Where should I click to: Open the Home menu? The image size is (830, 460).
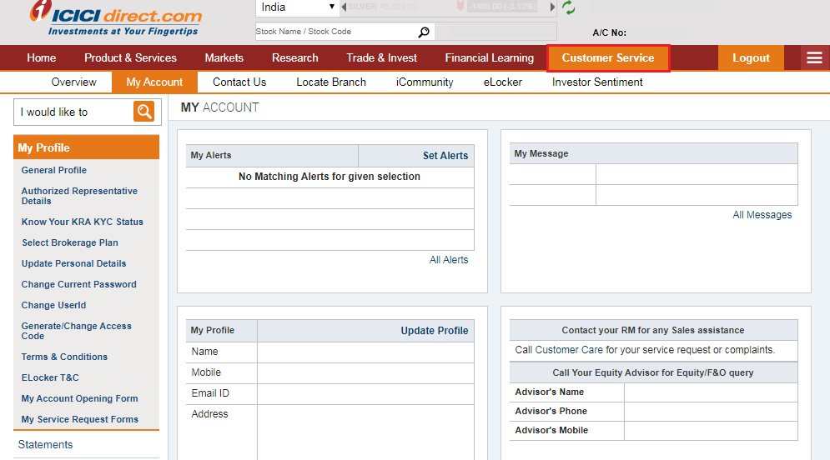[x=41, y=57]
